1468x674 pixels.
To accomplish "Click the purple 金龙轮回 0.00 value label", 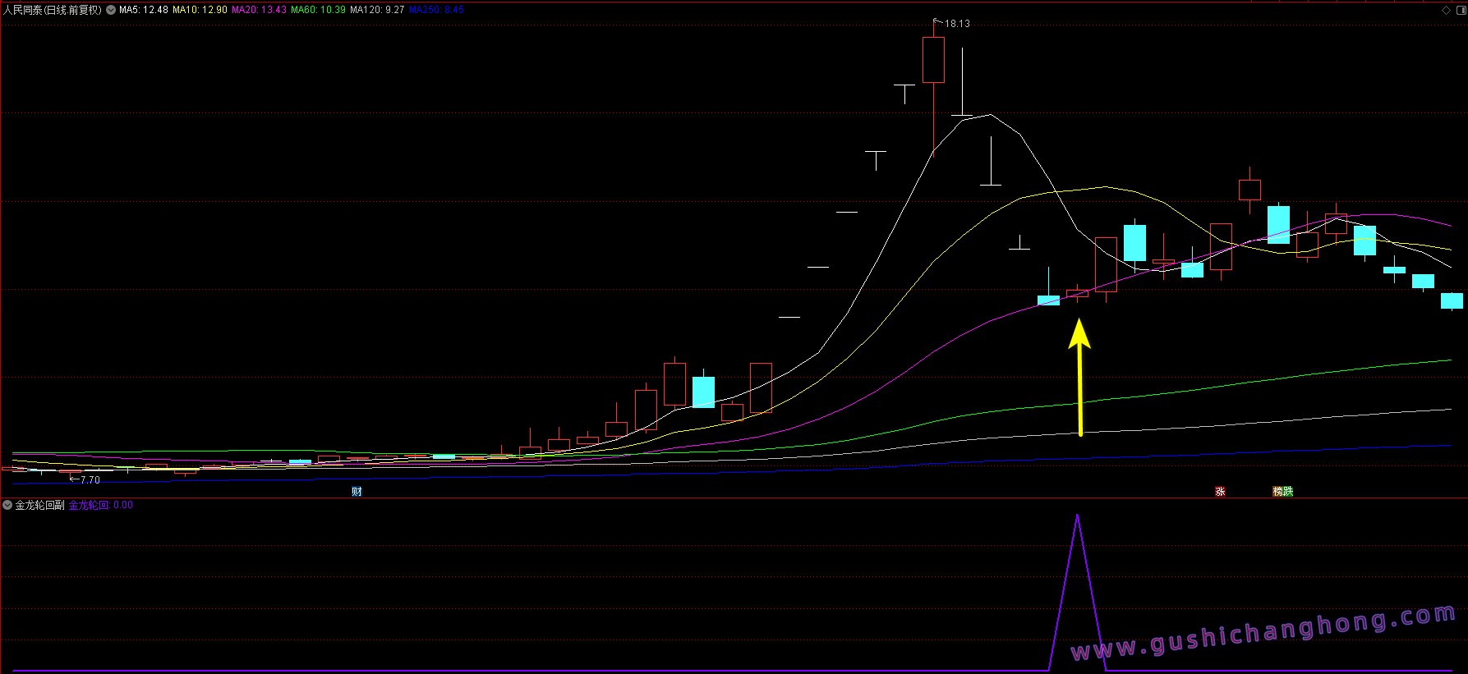I will [100, 505].
